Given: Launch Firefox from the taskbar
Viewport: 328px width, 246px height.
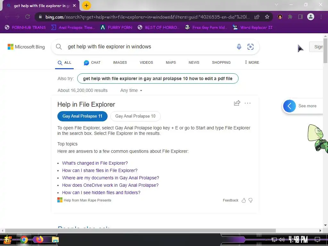Looking at the screenshot, I should point(39,240).
